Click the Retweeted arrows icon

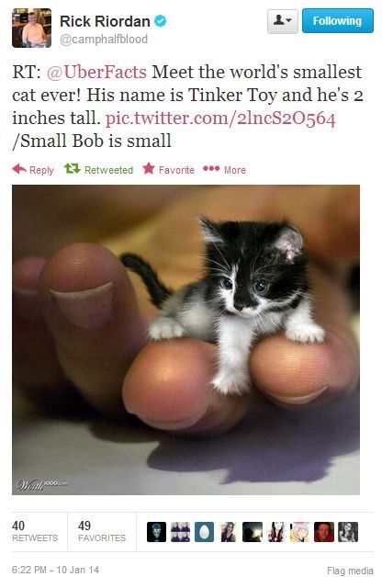point(72,169)
